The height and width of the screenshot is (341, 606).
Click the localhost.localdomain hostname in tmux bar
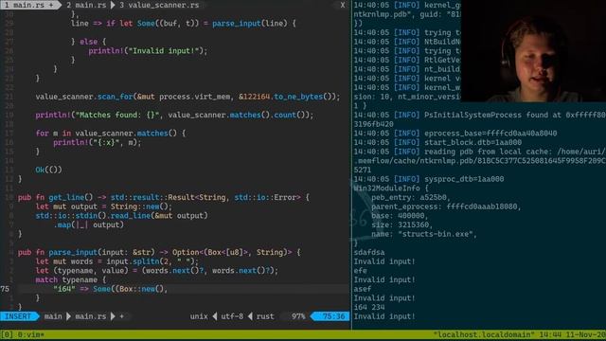(x=483, y=334)
